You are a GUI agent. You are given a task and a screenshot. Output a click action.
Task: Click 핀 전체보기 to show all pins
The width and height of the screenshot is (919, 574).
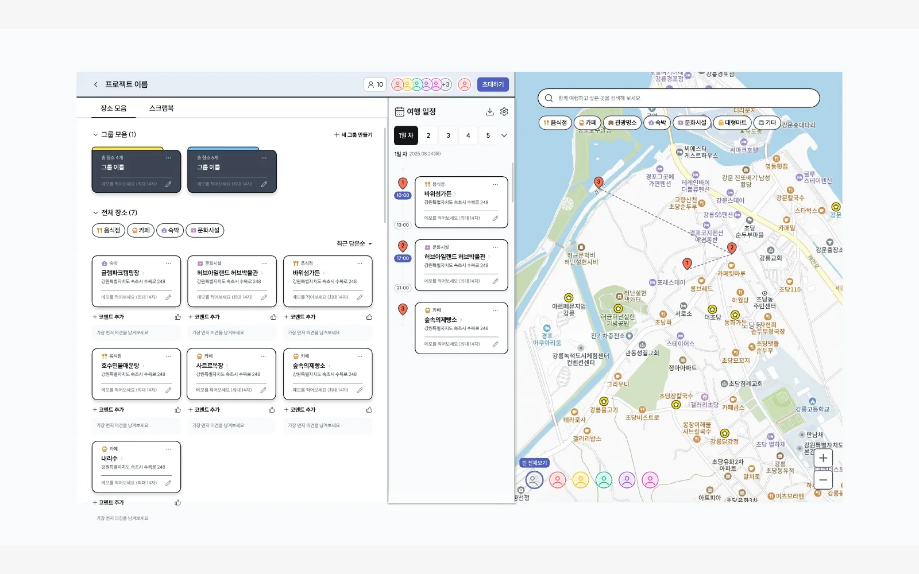(534, 463)
